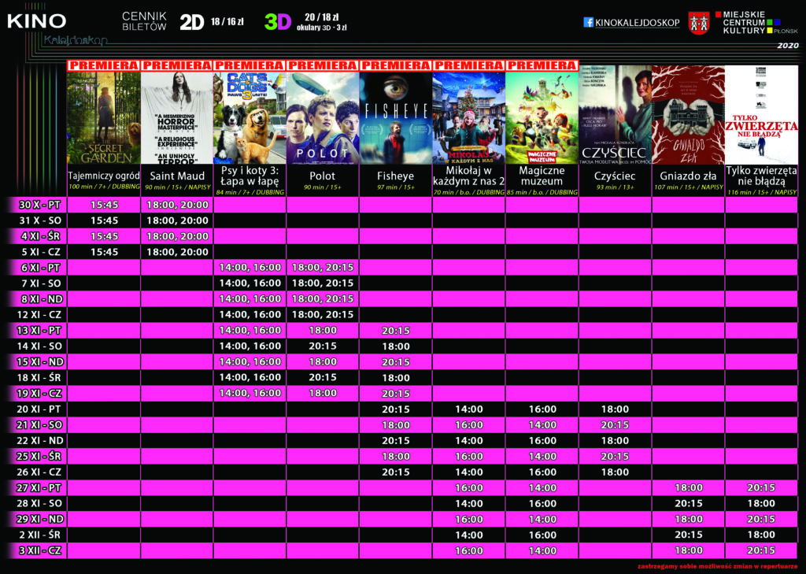Select the title 'Tajemniczy ogród'
The width and height of the screenshot is (806, 574).
pyautogui.click(x=104, y=176)
